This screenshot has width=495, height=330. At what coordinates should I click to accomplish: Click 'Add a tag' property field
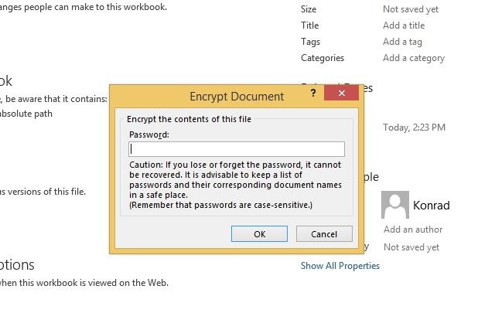coord(402,42)
